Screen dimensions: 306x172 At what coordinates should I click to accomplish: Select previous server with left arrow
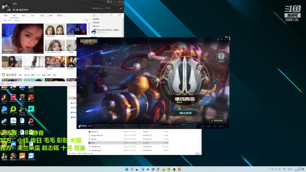[x=155, y=80]
